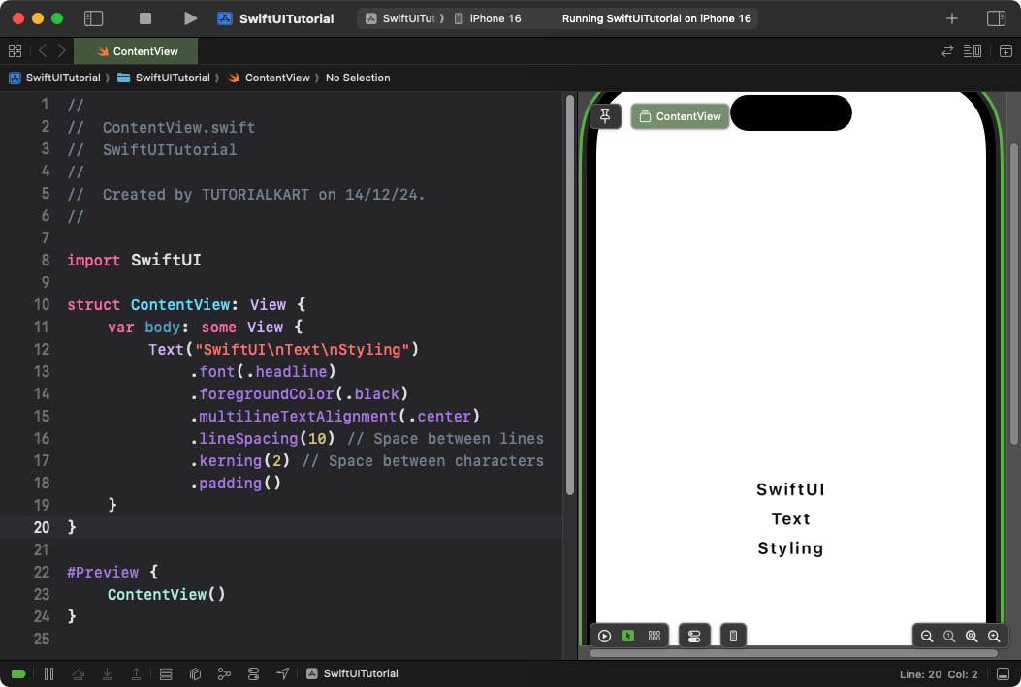1021x687 pixels.
Task: Select the ContentView editor tab
Action: tap(136, 51)
